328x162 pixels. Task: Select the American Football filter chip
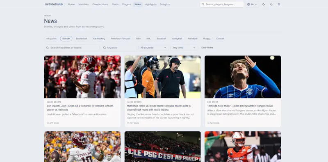121,39
